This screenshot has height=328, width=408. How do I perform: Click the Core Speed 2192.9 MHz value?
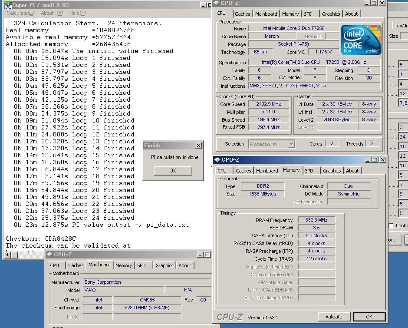click(x=269, y=104)
